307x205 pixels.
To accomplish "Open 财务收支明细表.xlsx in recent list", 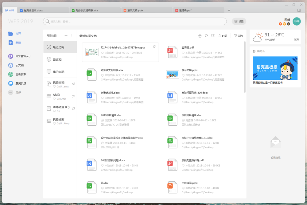I will (120, 74).
